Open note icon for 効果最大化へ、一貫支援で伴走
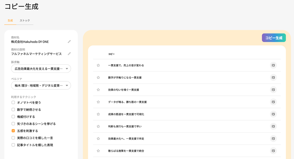The image size is (294, 159). click(x=273, y=138)
